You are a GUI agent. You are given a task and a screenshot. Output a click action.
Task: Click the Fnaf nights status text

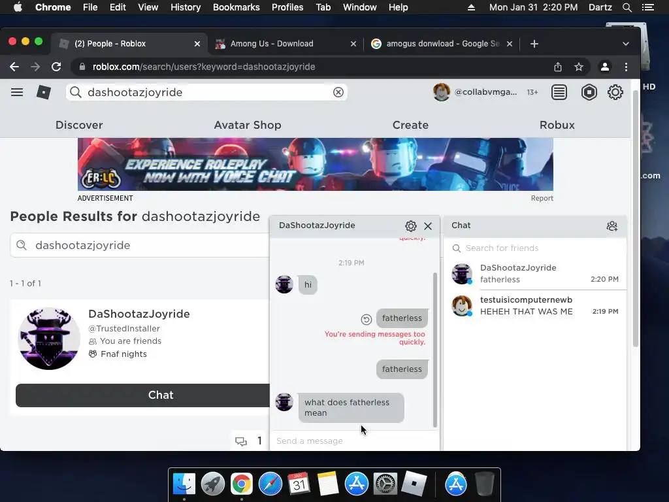[123, 354]
